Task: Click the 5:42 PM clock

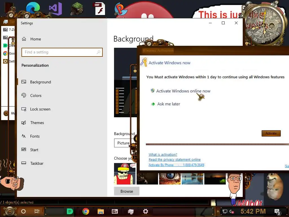Action: tap(253, 211)
